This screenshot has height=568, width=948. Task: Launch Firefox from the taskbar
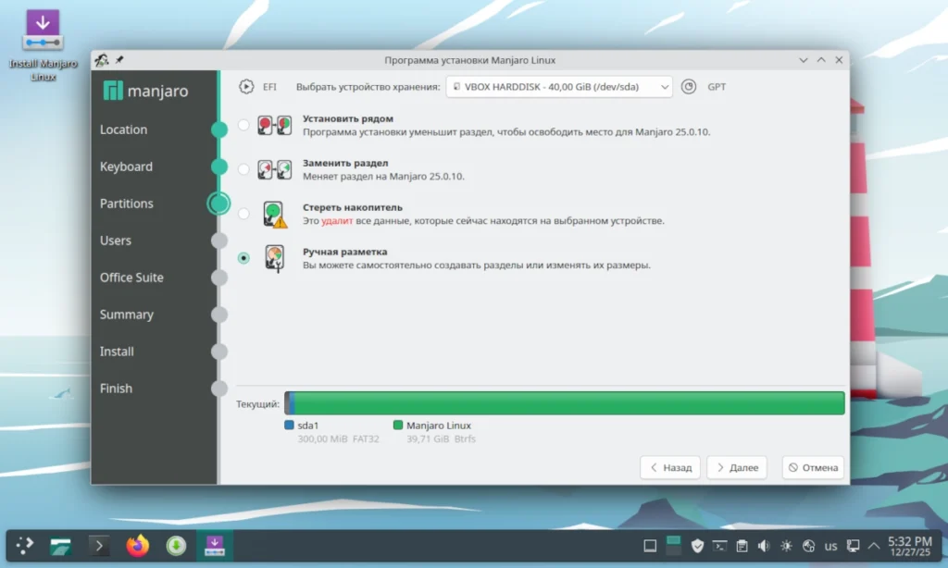pos(138,546)
